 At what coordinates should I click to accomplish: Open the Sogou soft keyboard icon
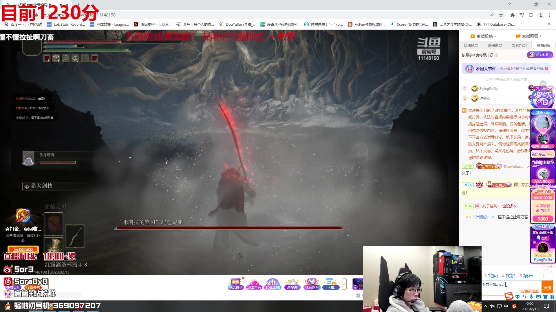[x=538, y=297]
